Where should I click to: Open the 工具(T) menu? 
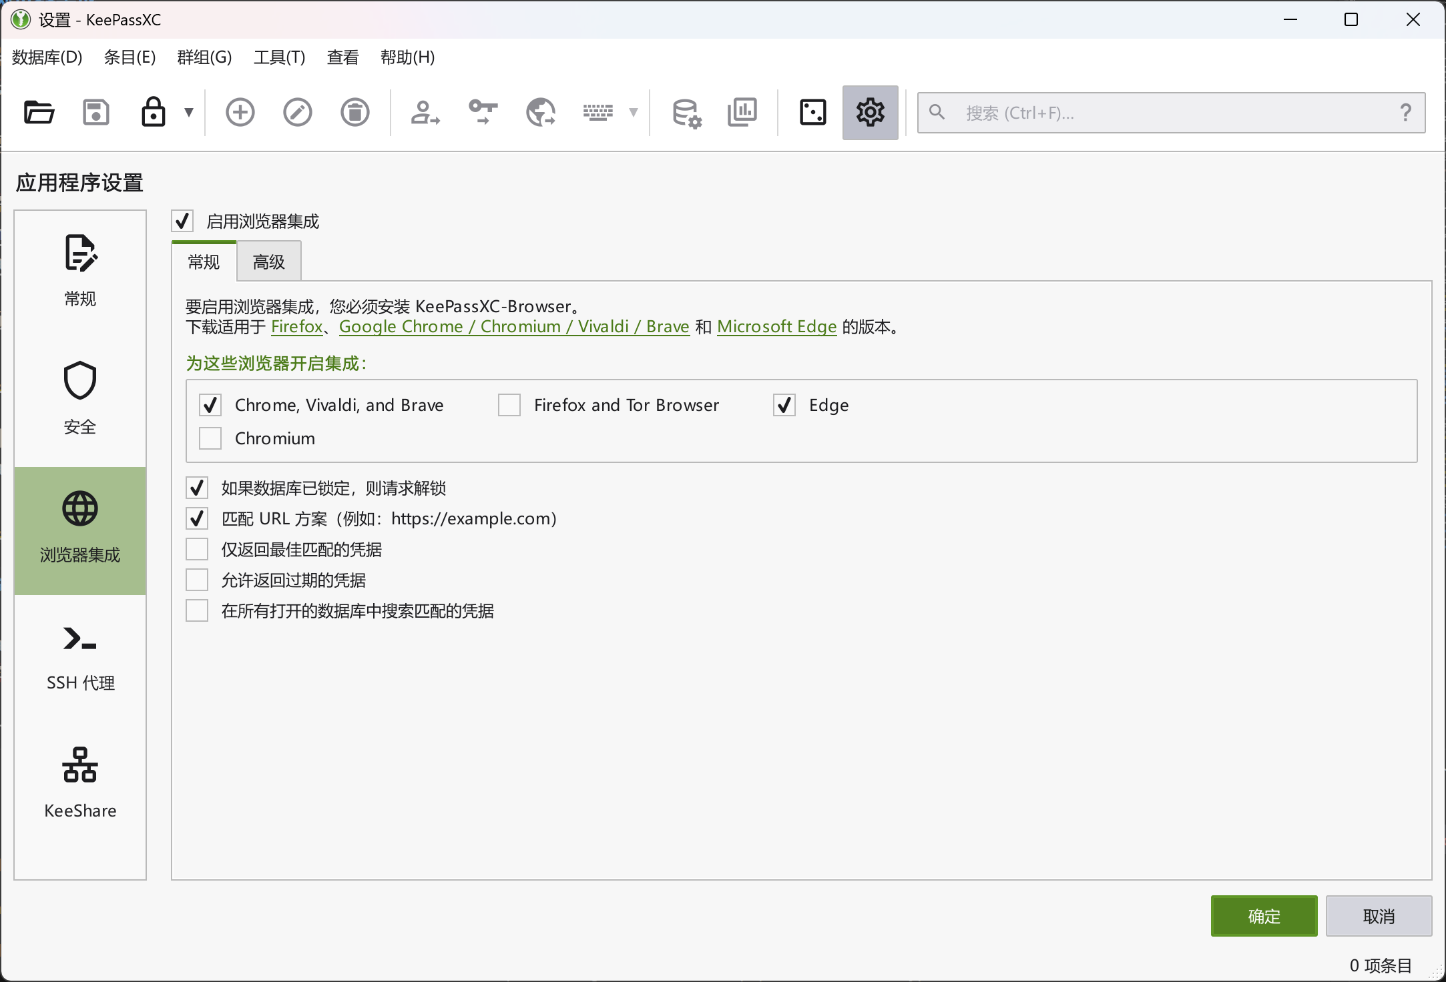pos(280,57)
